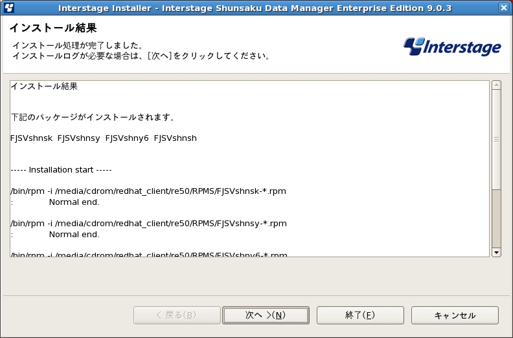The width and height of the screenshot is (513, 338).
Task: Click the installer title bar text
Action: tap(255, 8)
